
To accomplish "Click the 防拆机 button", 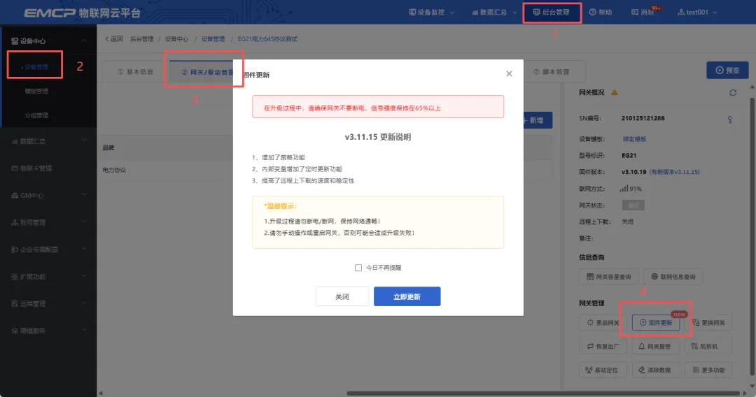I will 708,346.
